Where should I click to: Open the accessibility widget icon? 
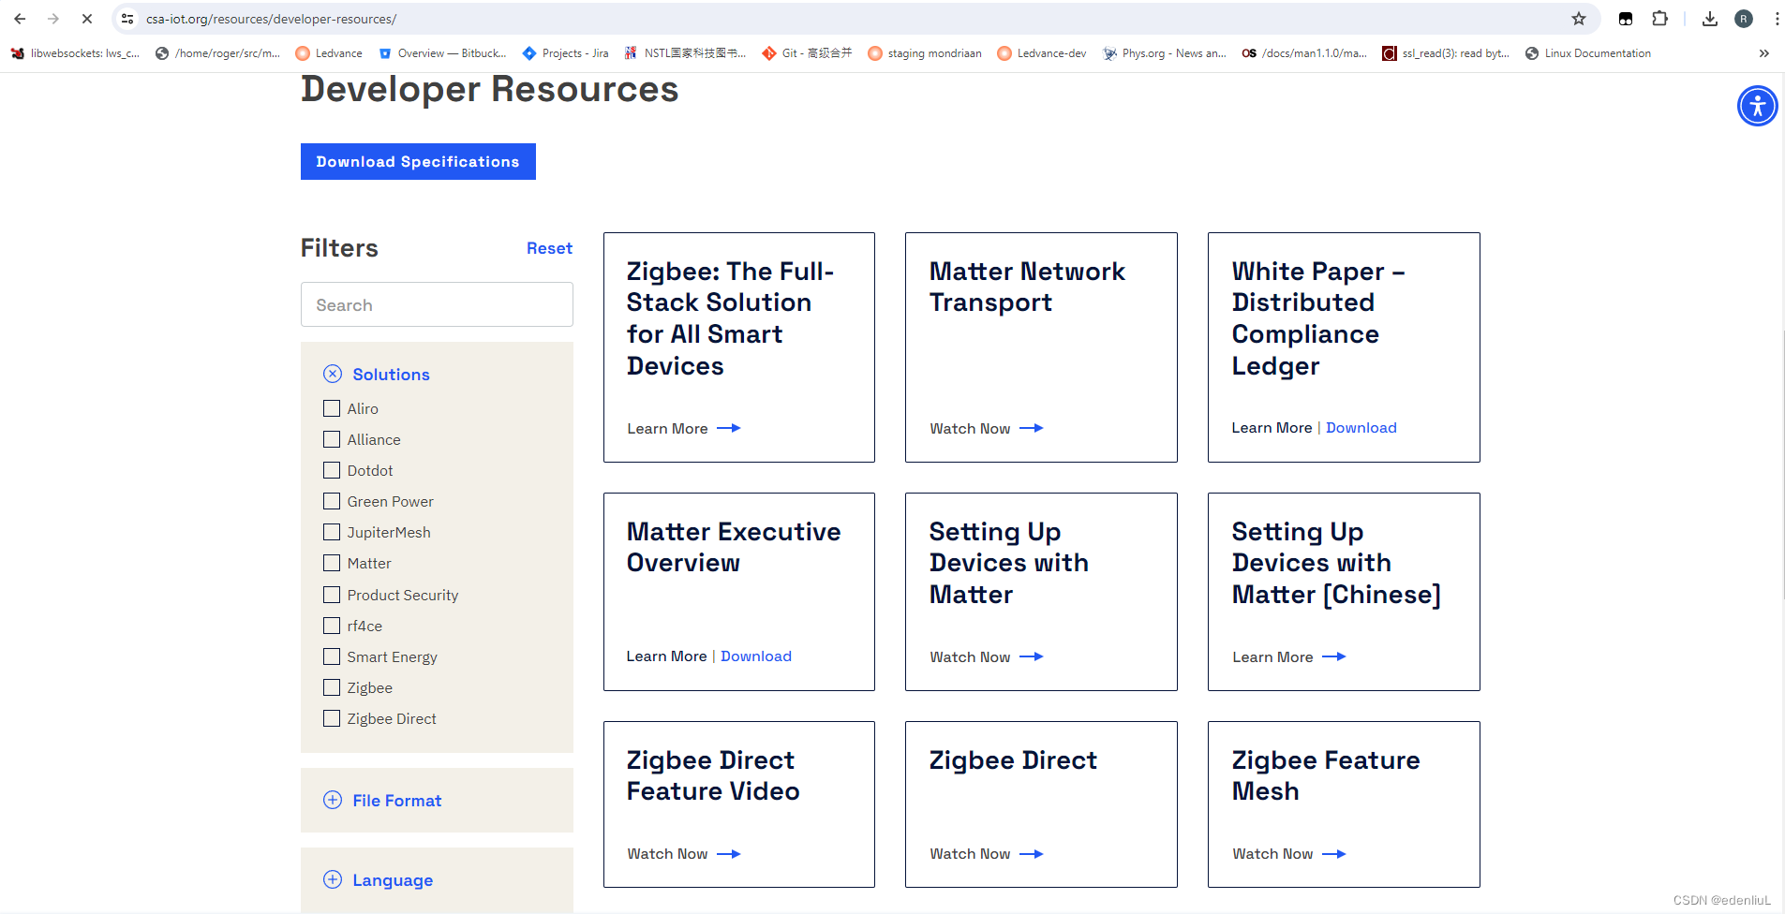pyautogui.click(x=1758, y=106)
